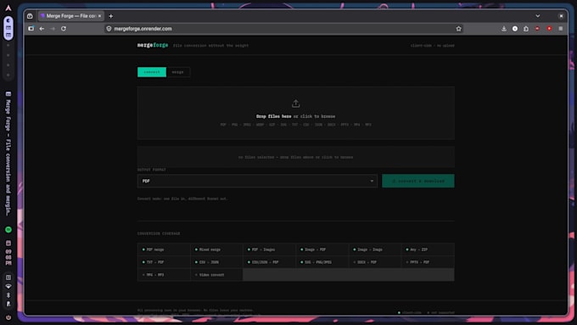Click the clock display in side panel
The height and width of the screenshot is (325, 577).
(8, 257)
